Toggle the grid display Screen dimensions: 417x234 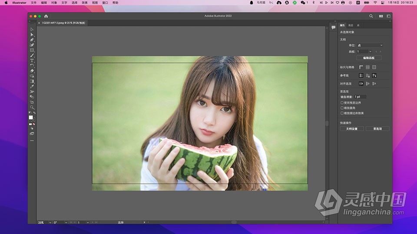click(367, 68)
